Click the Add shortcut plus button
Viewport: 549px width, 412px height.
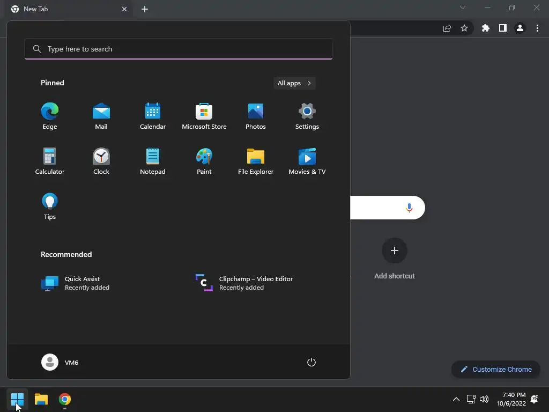tap(395, 251)
